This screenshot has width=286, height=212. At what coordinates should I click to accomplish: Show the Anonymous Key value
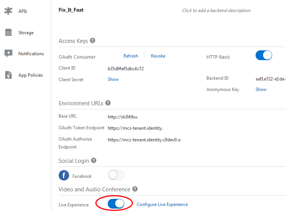click(261, 89)
